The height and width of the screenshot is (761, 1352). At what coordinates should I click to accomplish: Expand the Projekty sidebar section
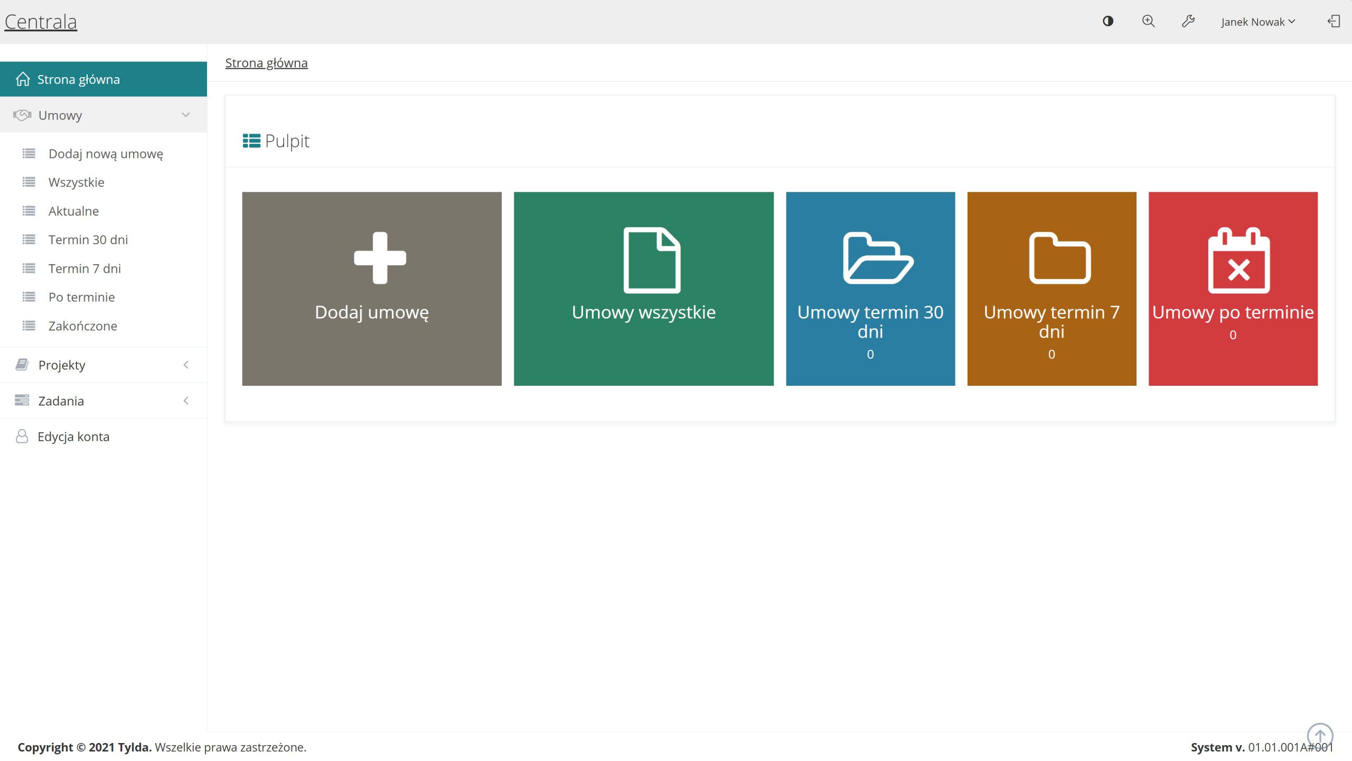pos(104,365)
